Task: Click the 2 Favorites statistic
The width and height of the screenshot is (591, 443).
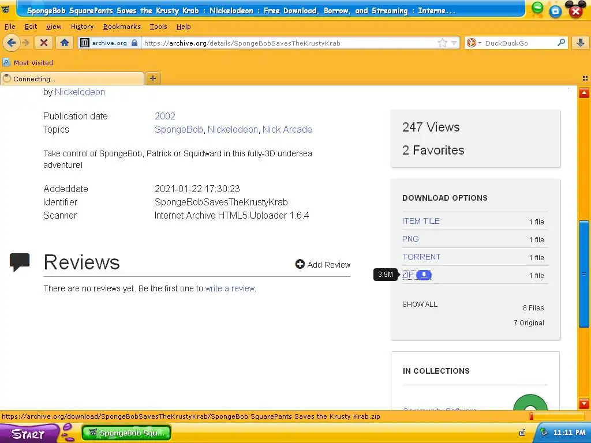Action: coord(433,150)
